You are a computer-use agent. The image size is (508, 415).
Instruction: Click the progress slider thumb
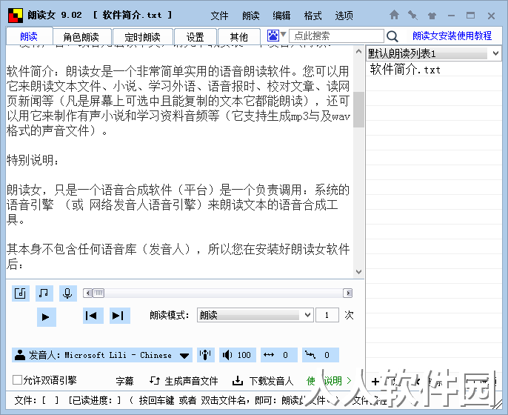coord(98,293)
